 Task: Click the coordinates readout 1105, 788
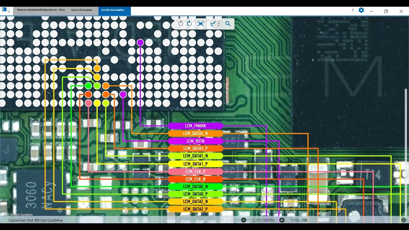click(x=299, y=220)
